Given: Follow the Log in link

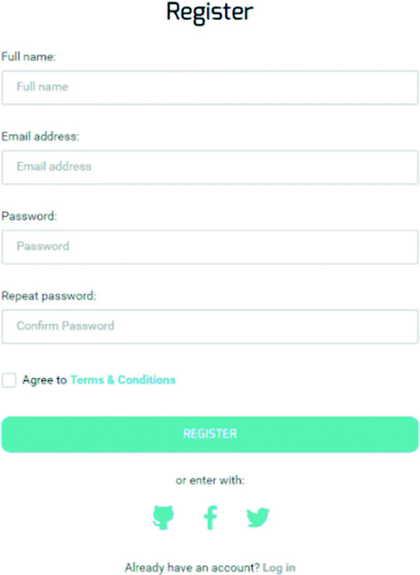Looking at the screenshot, I should pyautogui.click(x=279, y=568).
